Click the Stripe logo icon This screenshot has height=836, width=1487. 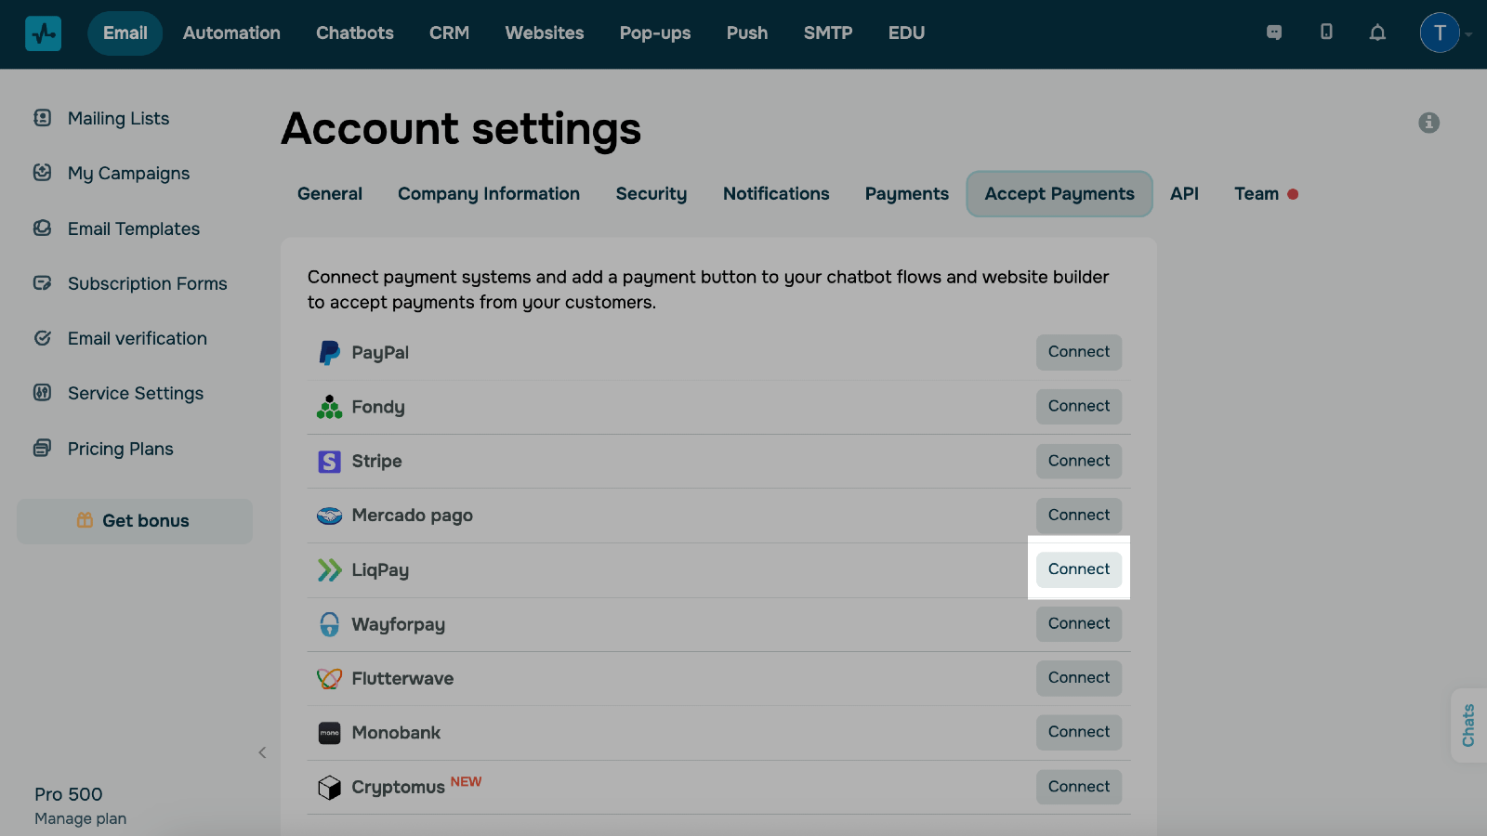(329, 462)
